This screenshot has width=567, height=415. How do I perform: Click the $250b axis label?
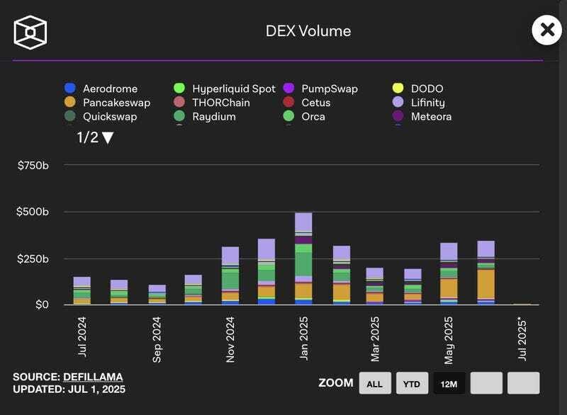33,259
